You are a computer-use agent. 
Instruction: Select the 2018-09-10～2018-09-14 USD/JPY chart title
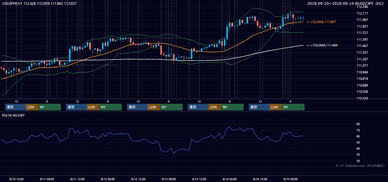tap(346, 4)
